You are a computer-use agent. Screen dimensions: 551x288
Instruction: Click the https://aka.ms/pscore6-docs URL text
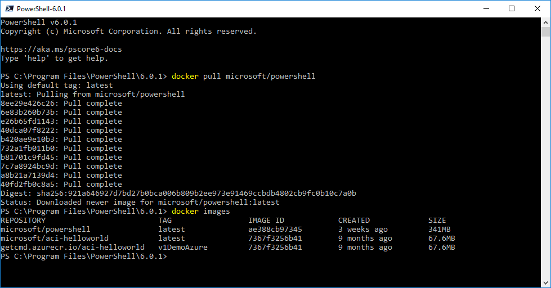coord(61,49)
